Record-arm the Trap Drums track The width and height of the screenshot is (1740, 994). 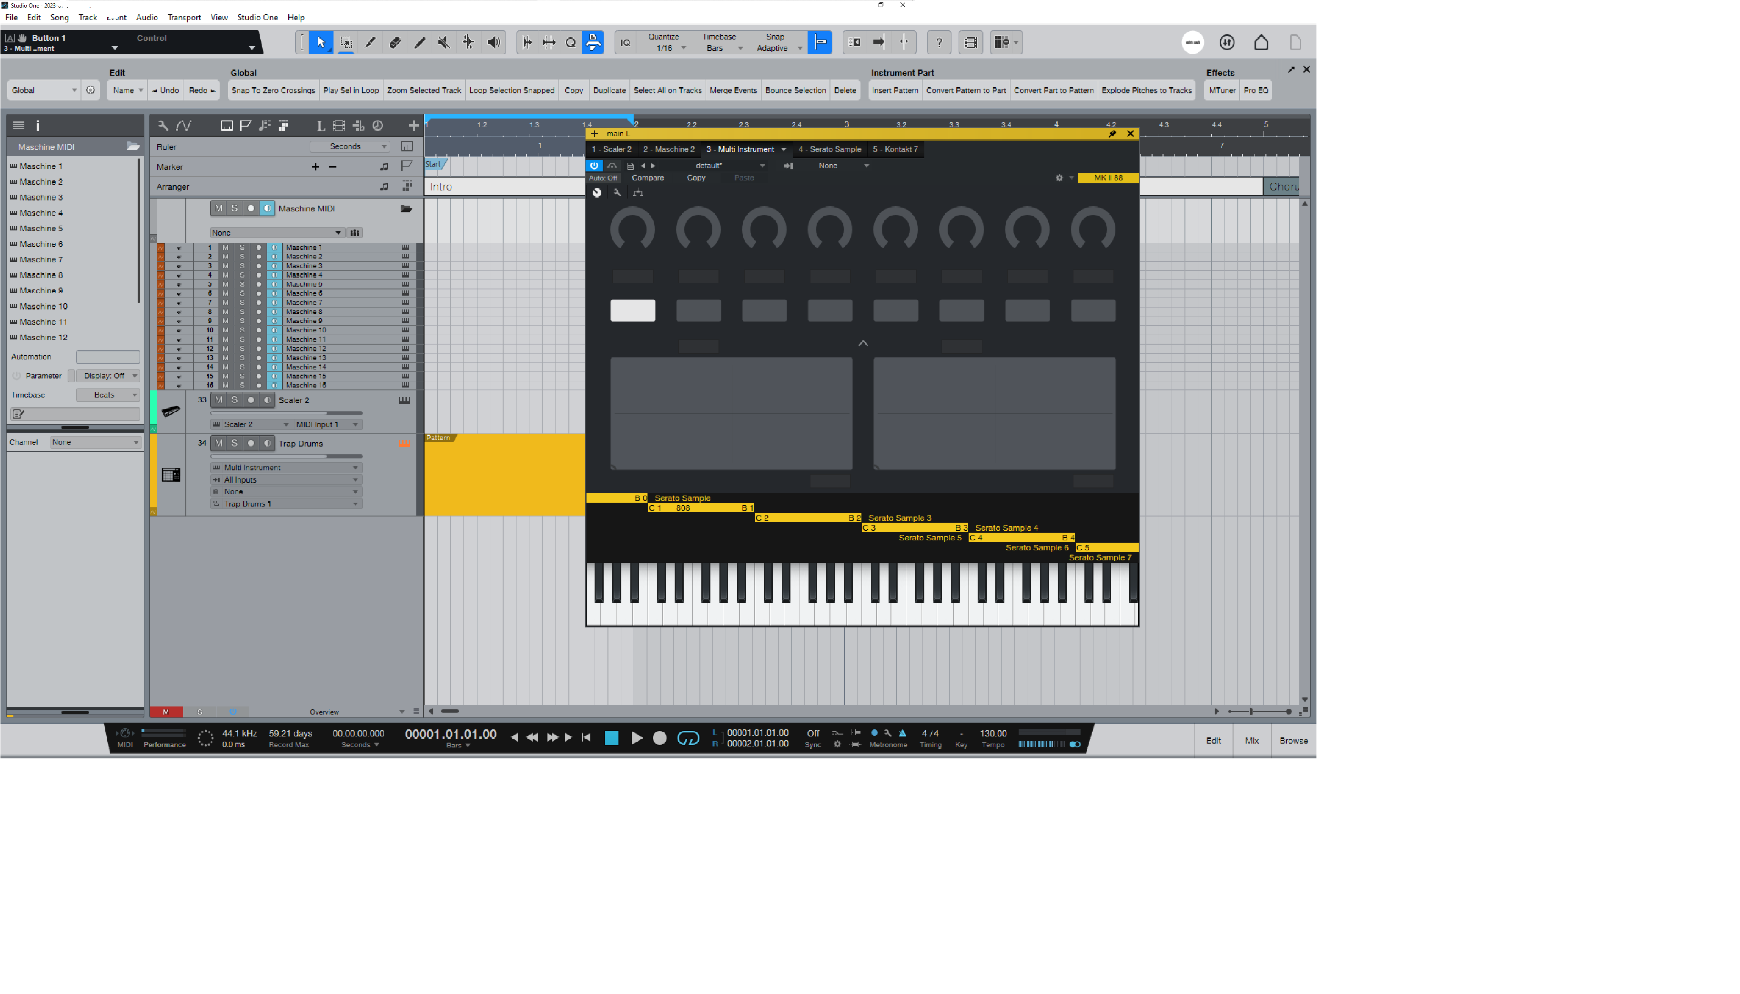pyautogui.click(x=251, y=444)
